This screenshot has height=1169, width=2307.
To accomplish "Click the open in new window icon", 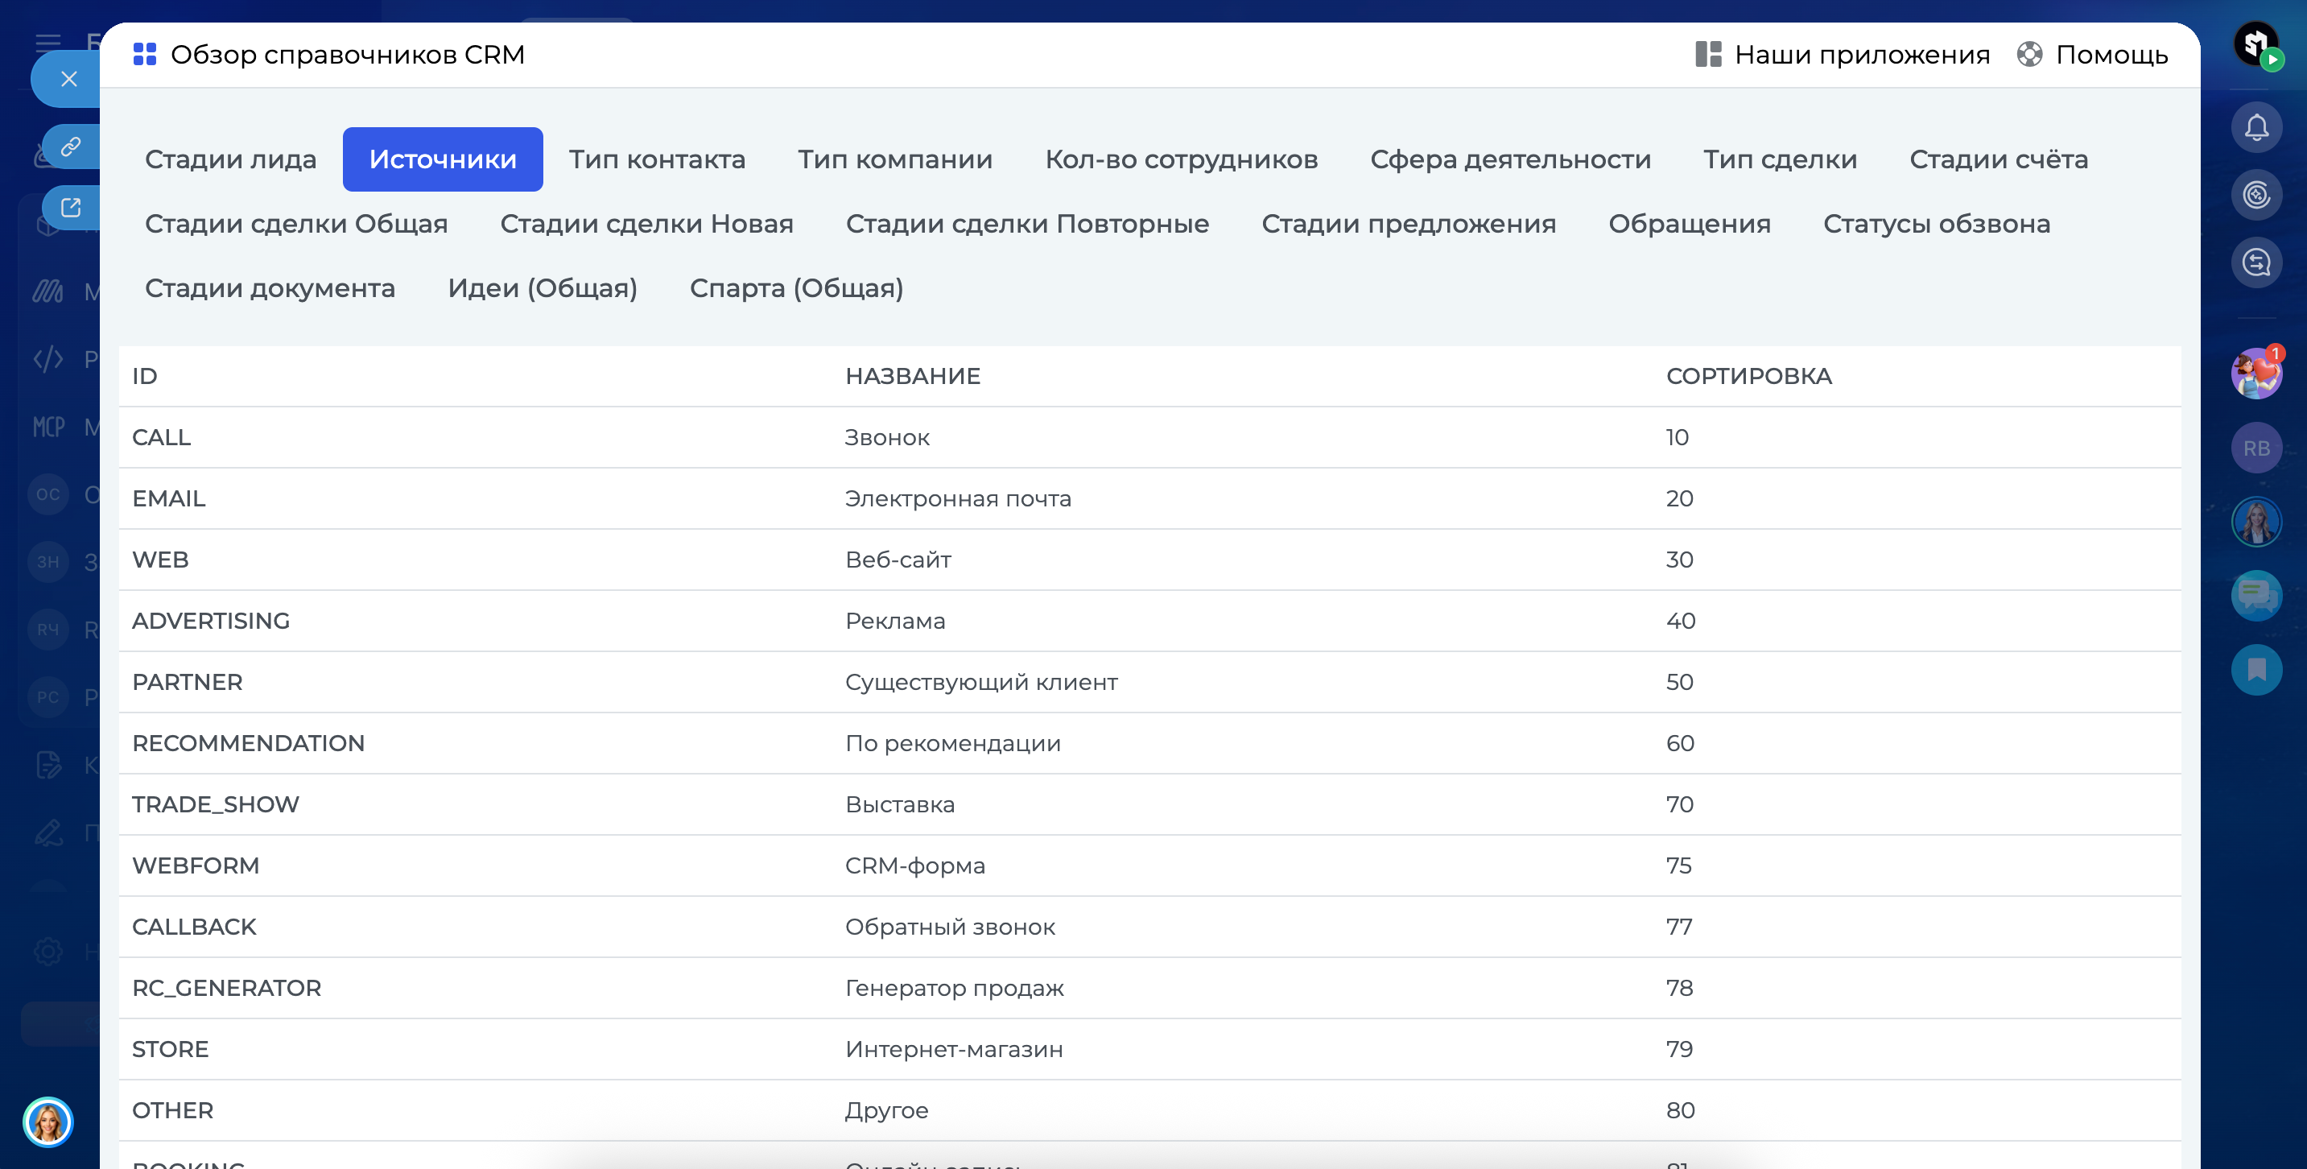I will pyautogui.click(x=71, y=208).
